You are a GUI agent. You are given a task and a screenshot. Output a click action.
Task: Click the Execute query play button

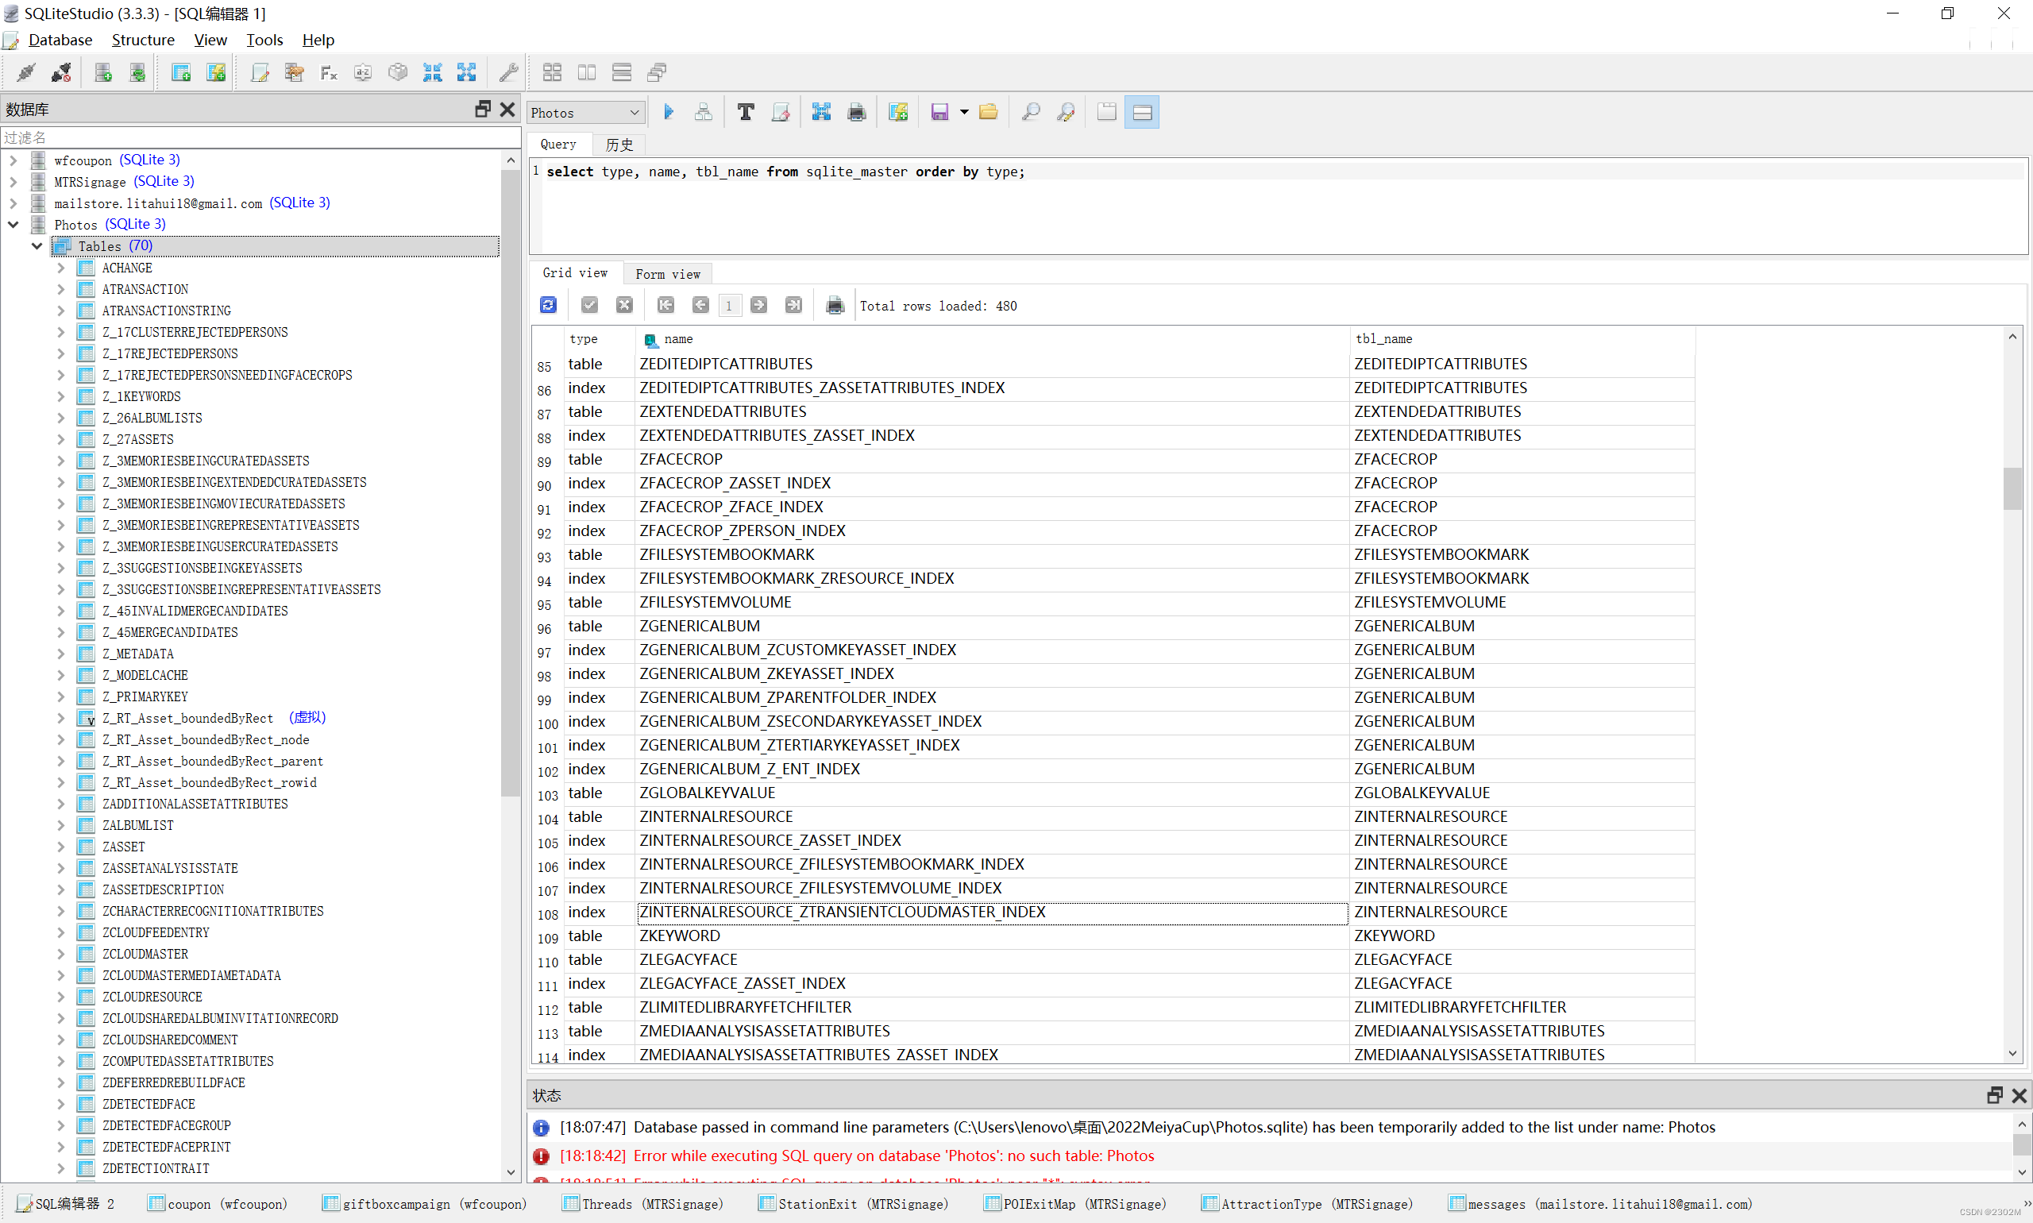pos(669,112)
